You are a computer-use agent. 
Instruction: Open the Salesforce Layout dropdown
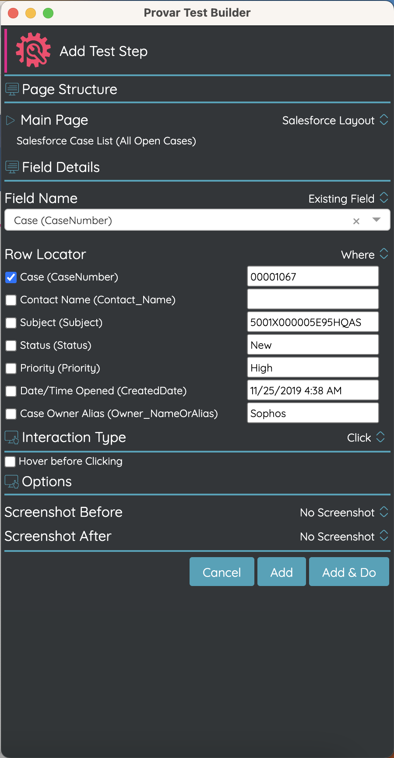[335, 120]
